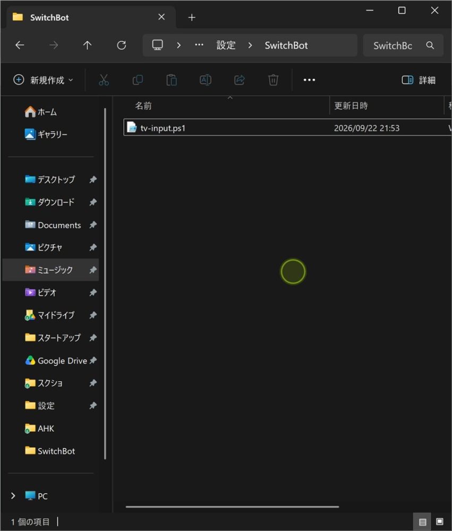The image size is (452, 531).
Task: Sort by 更新日時 column header
Action: 351,106
